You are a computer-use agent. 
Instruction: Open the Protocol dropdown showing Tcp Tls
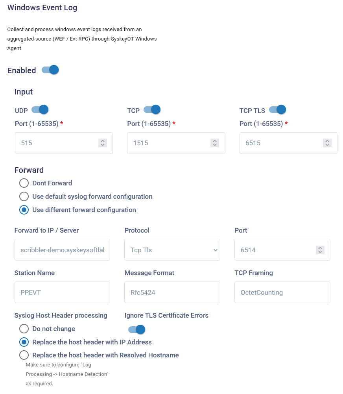pyautogui.click(x=172, y=250)
